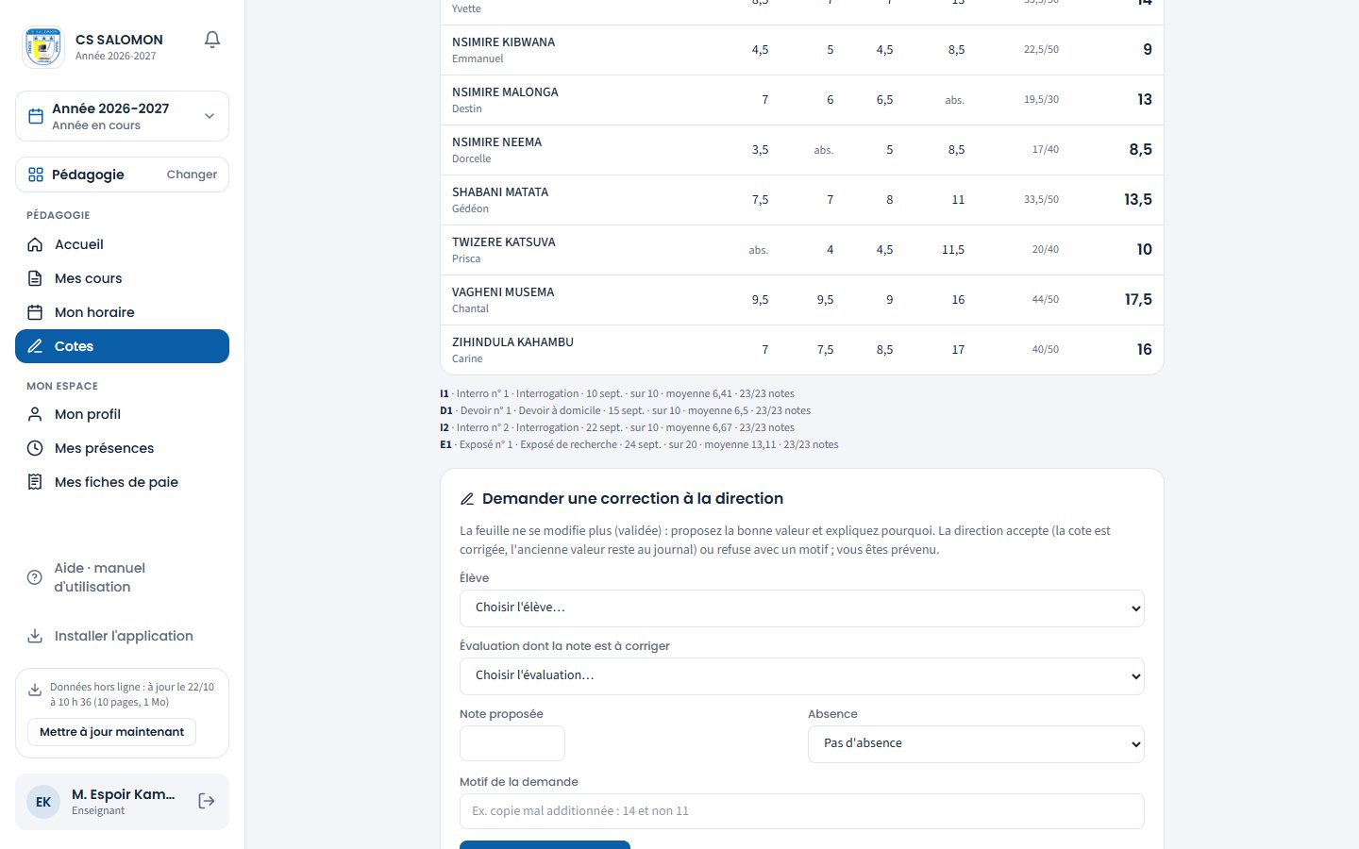Click the Installer l'application download icon

35,636
